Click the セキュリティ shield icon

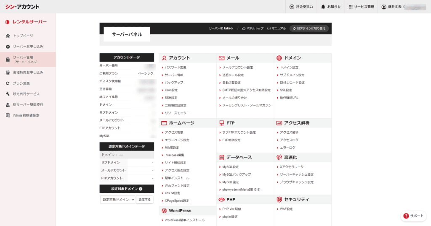tap(279, 200)
